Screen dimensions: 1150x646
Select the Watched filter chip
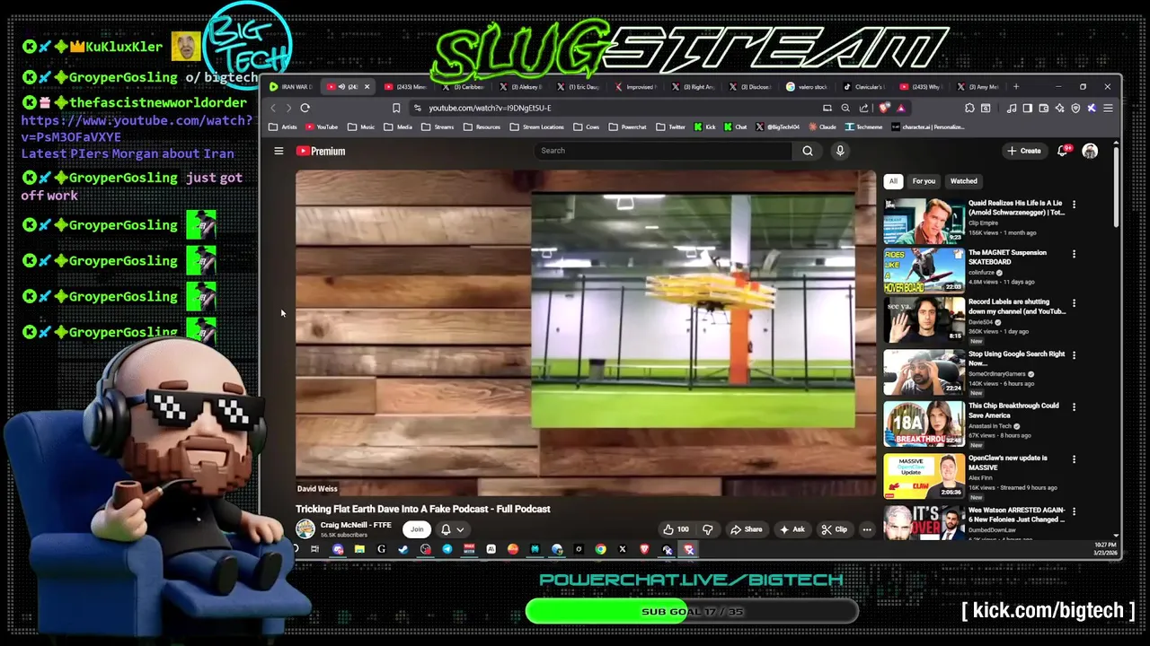pos(963,180)
